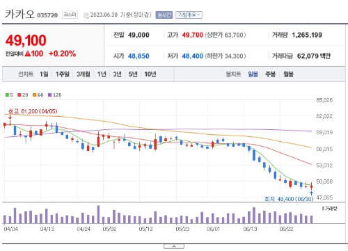Image resolution: width=348 pixels, height=251 pixels.
Task: Click the 저가 value 48,400
Action: click(x=192, y=56)
